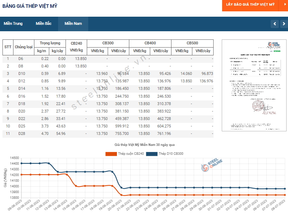
Task: Toggle the blue Thép D10 CB300 legend swatch
Action: click(152, 154)
